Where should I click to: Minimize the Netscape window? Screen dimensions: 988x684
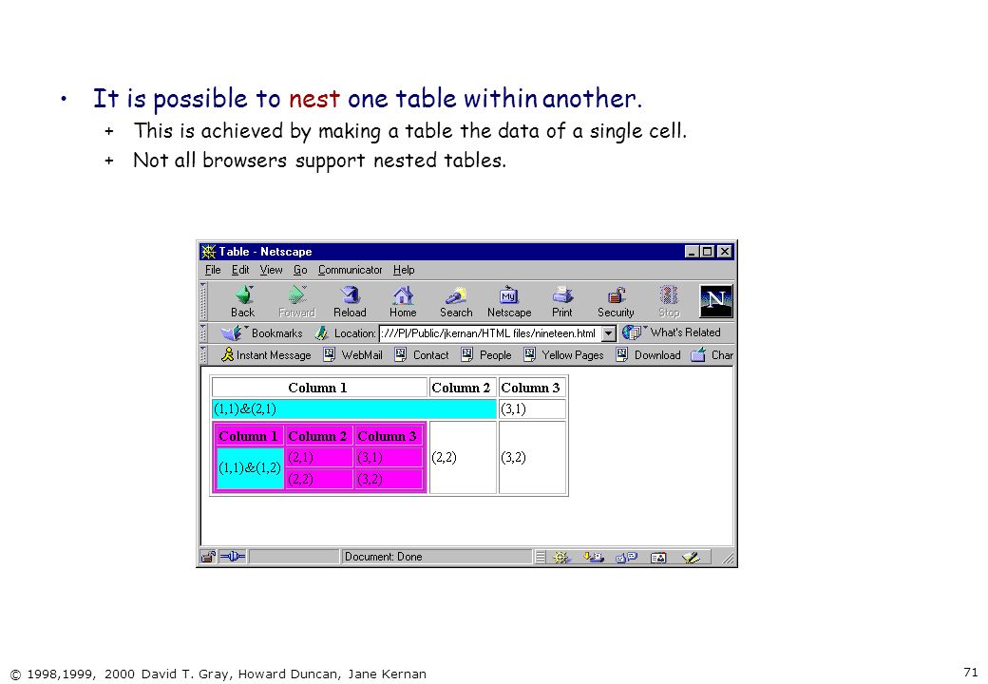click(x=692, y=252)
